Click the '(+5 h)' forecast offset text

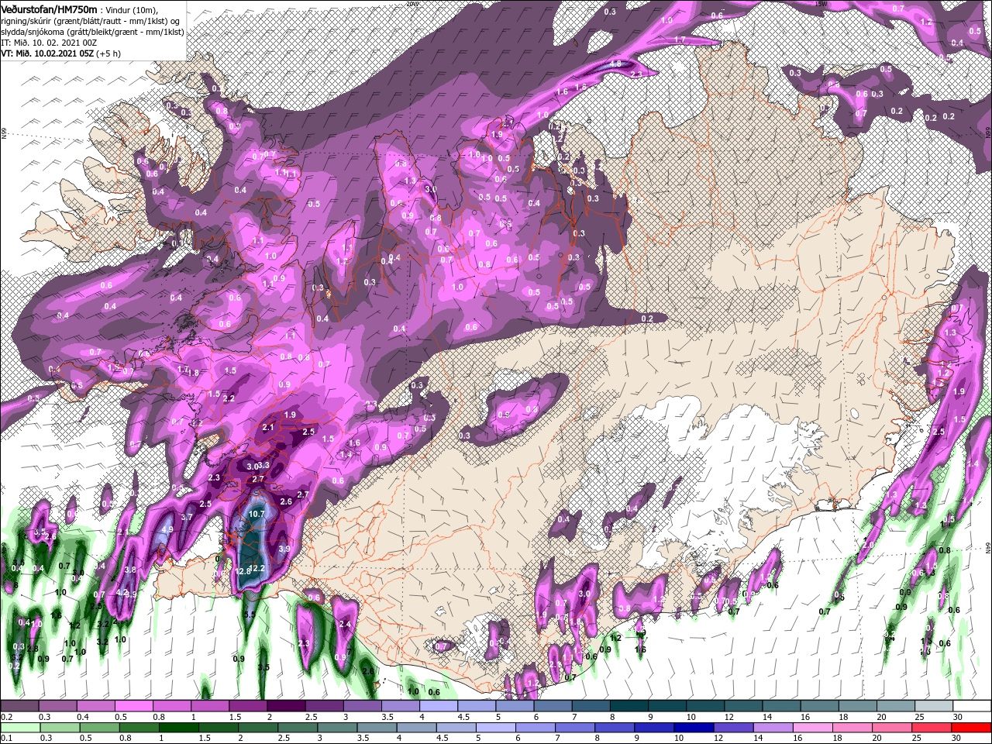click(108, 53)
